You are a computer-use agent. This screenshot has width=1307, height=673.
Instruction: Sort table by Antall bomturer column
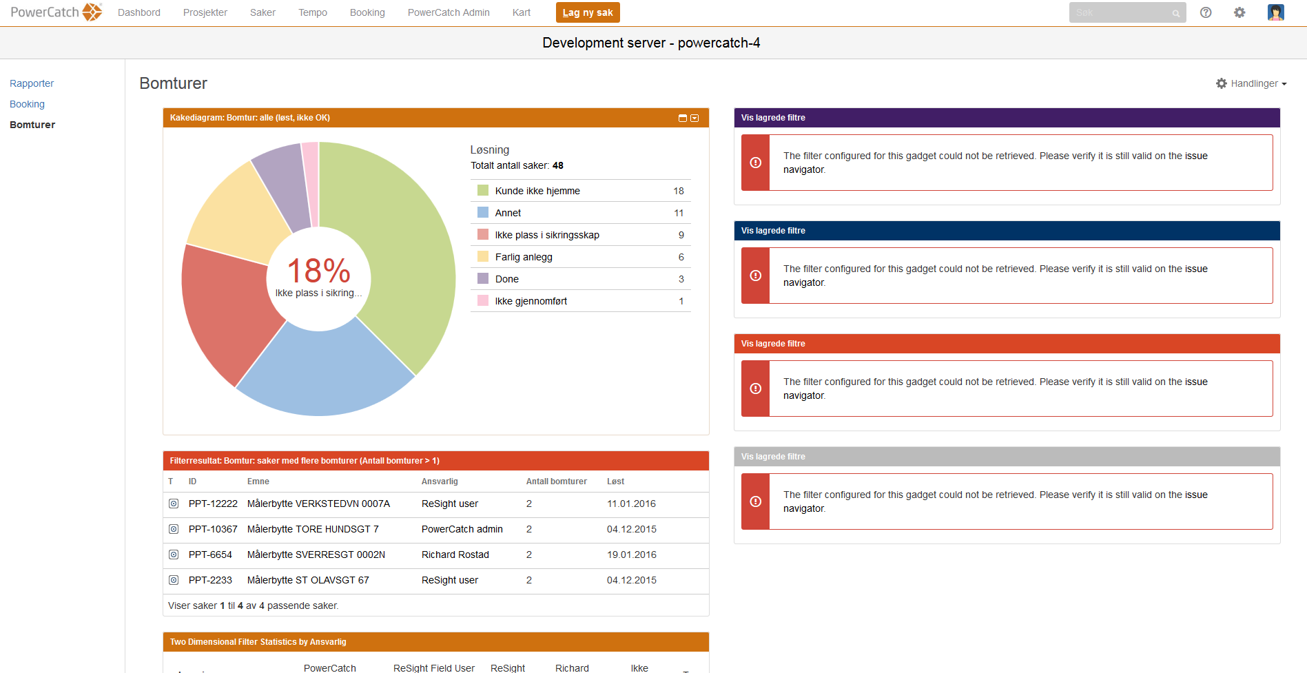[x=556, y=482]
